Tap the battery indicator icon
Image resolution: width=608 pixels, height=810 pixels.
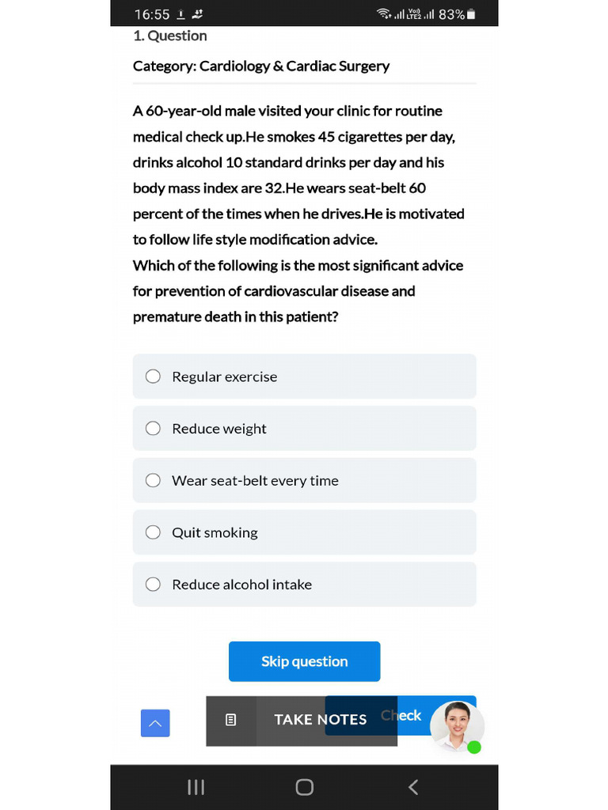click(471, 14)
